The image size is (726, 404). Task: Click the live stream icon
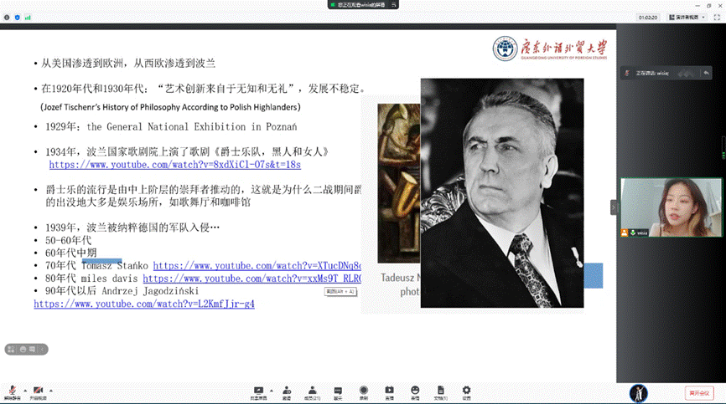pyautogui.click(x=389, y=391)
